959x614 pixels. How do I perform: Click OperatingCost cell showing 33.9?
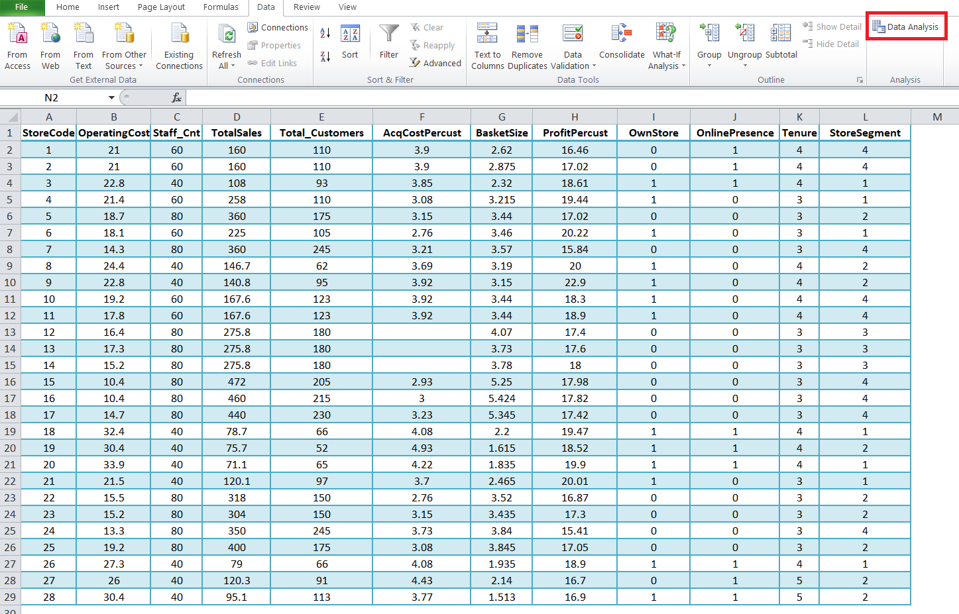click(x=114, y=464)
